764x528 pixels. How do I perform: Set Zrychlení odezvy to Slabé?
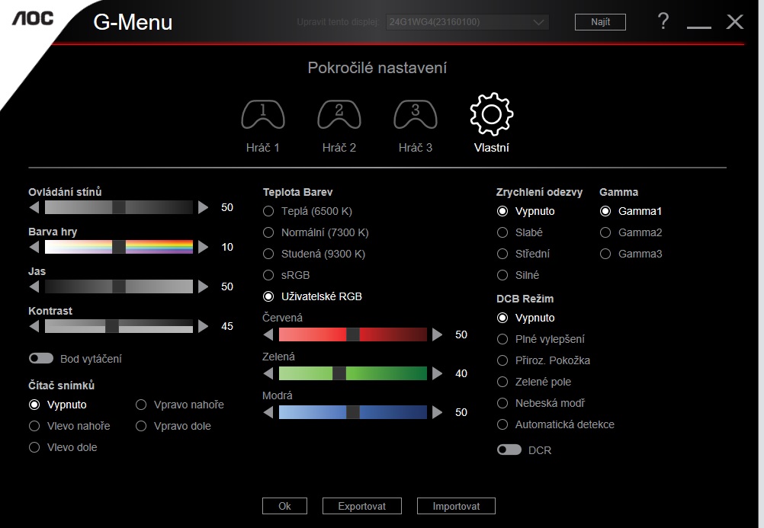(519, 233)
